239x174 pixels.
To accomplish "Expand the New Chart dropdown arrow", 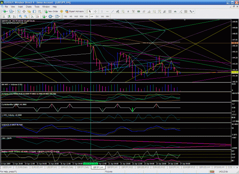I will click(x=7, y=11).
